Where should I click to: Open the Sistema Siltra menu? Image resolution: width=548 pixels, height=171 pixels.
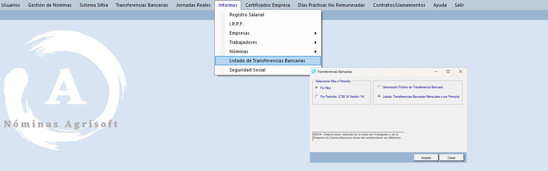(x=93, y=5)
